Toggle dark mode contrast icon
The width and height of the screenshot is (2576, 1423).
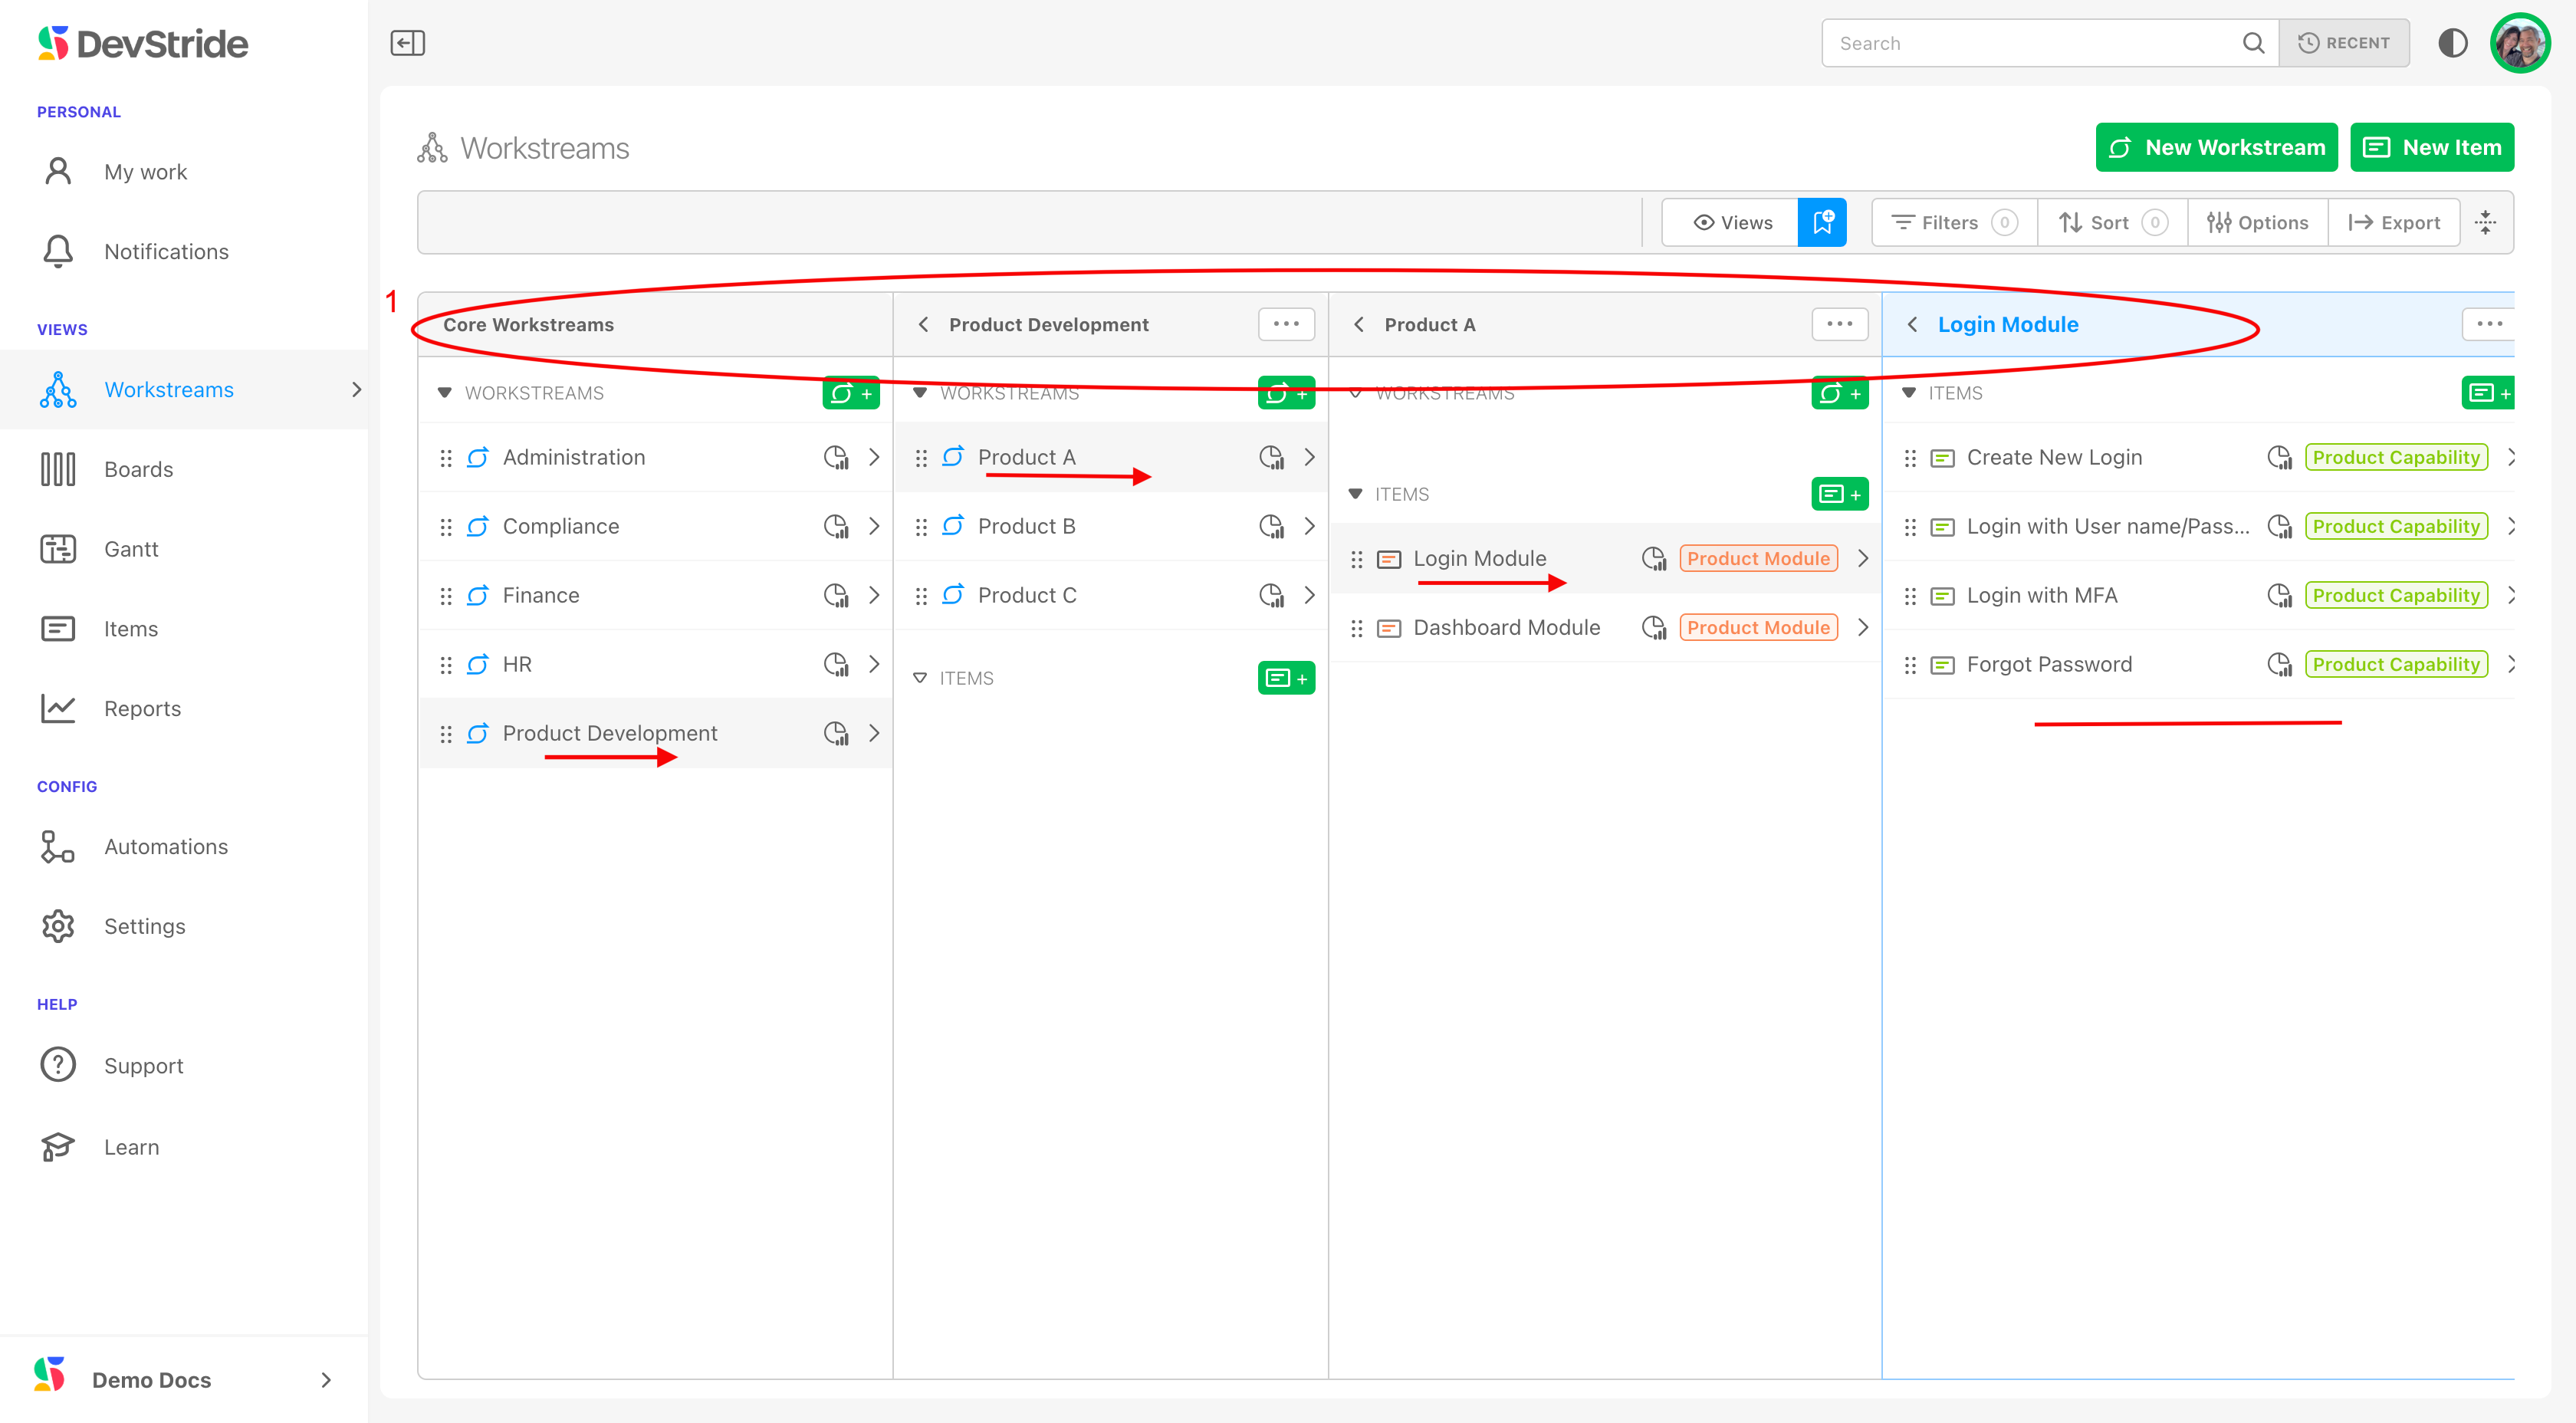2452,43
